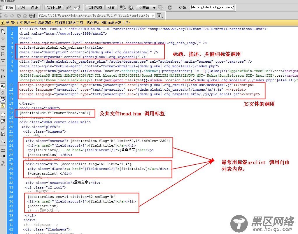Viewport: 298px width, 234px height.
Task: Toggle 实时视图 live view
Action: tap(95, 8)
